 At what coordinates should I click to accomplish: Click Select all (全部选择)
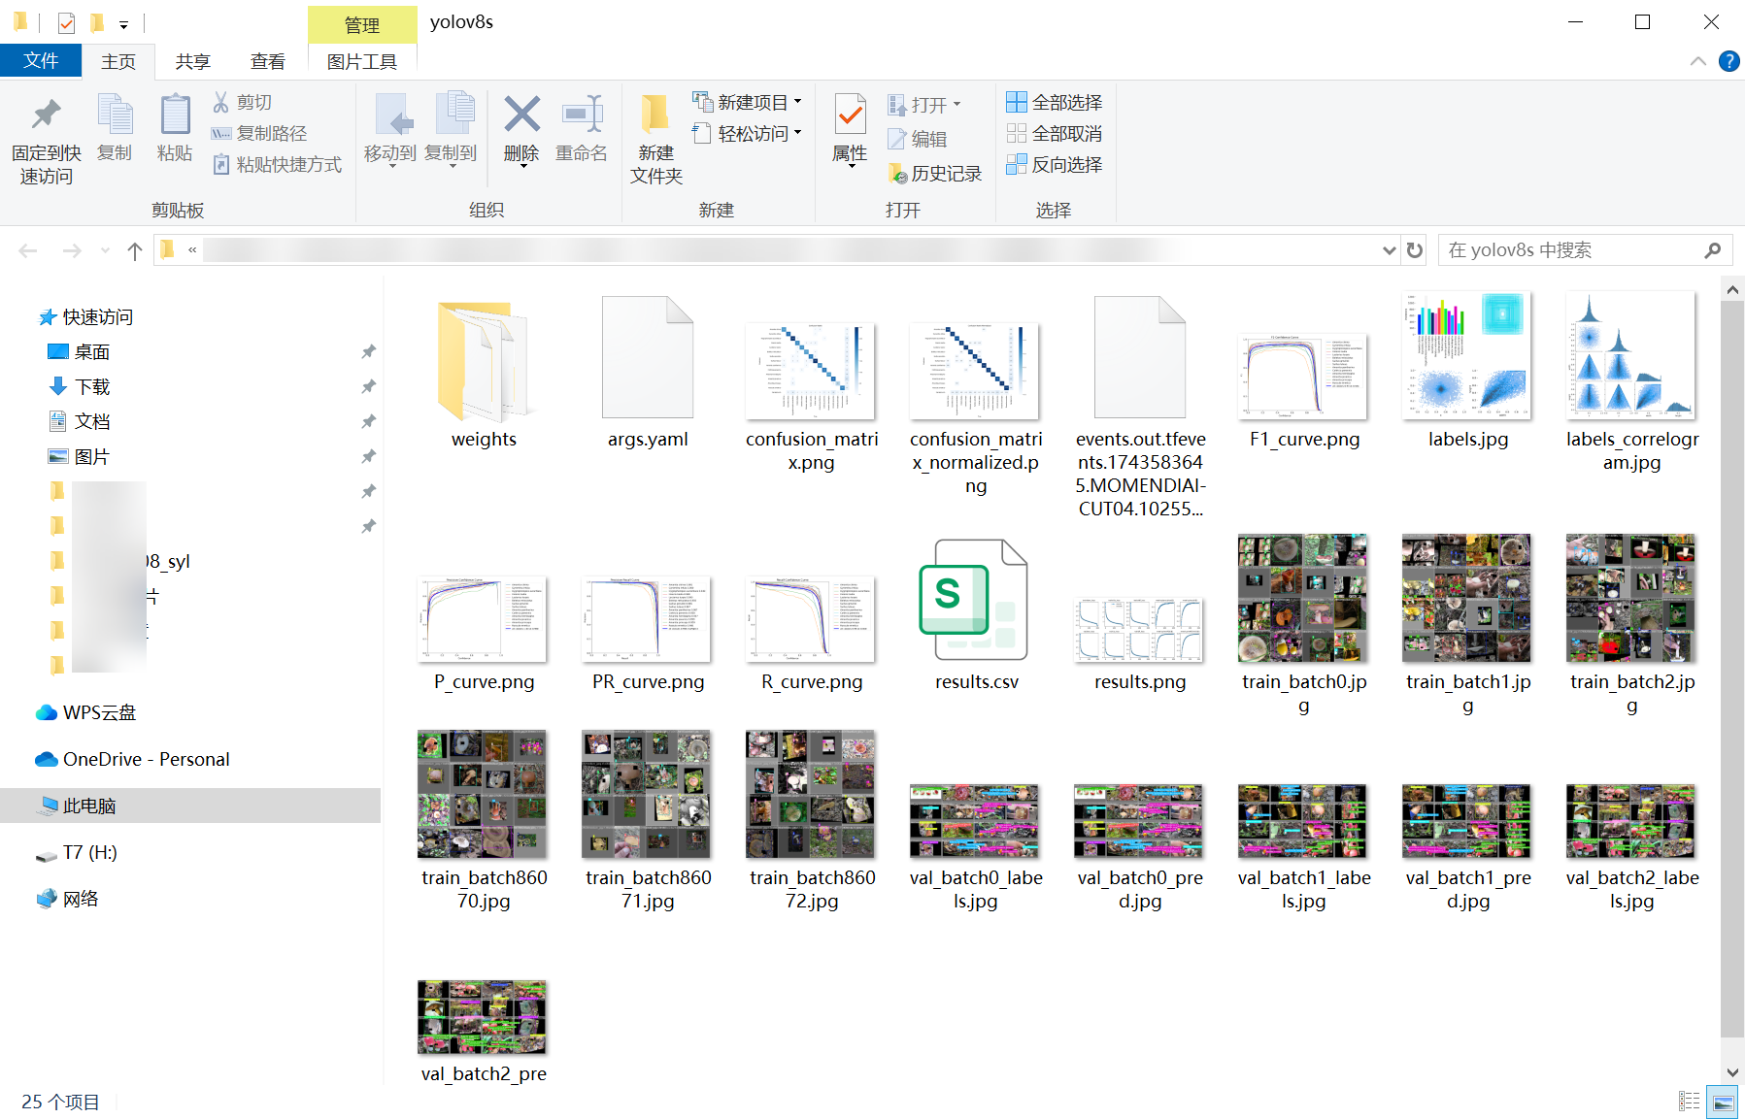coord(1055,102)
